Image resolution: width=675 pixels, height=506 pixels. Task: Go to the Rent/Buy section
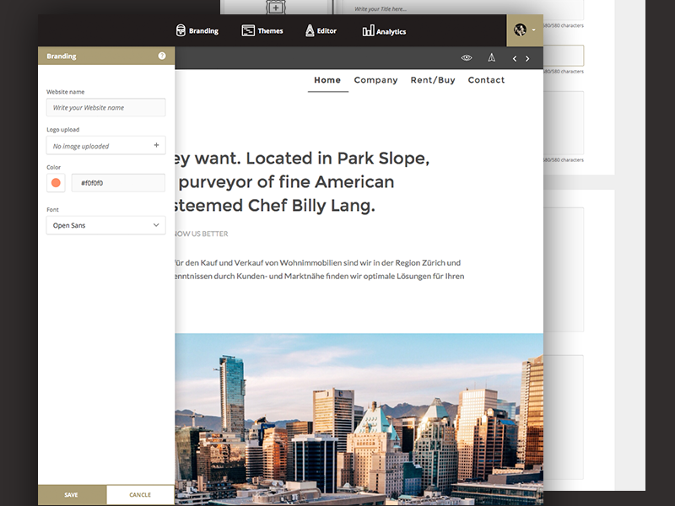point(432,80)
